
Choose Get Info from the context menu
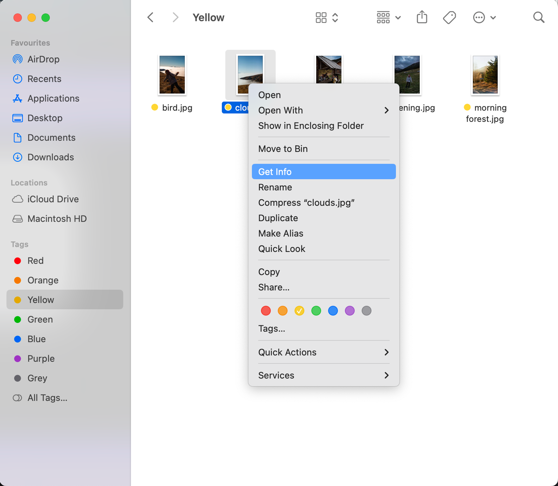click(274, 171)
